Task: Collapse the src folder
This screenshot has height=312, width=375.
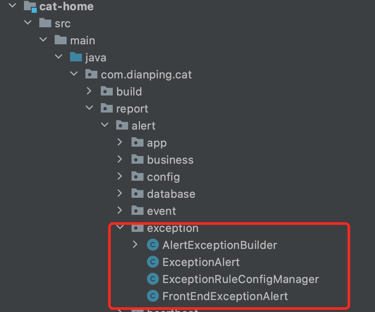Action: pyautogui.click(x=28, y=23)
